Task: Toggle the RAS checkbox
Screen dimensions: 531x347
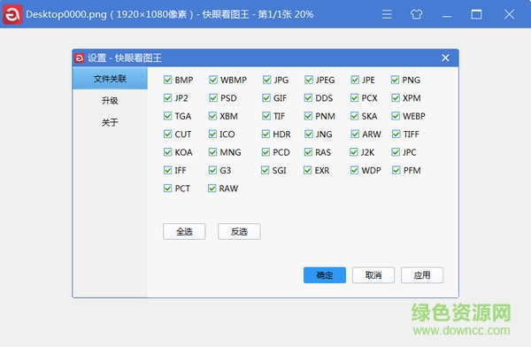Action: click(308, 152)
